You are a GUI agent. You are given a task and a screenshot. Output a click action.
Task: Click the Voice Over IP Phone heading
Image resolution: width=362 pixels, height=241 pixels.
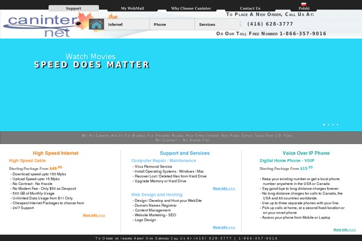point(306,153)
